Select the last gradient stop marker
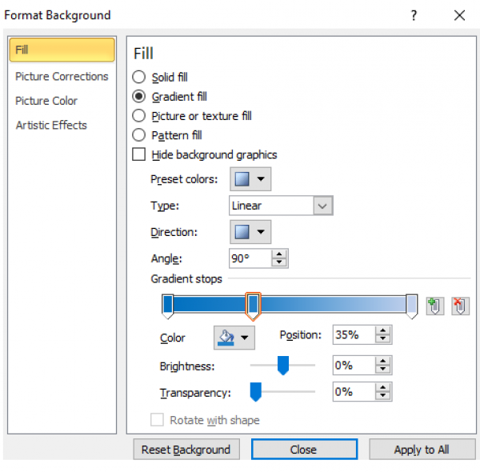Viewport: 480px width, 472px height. [x=411, y=304]
